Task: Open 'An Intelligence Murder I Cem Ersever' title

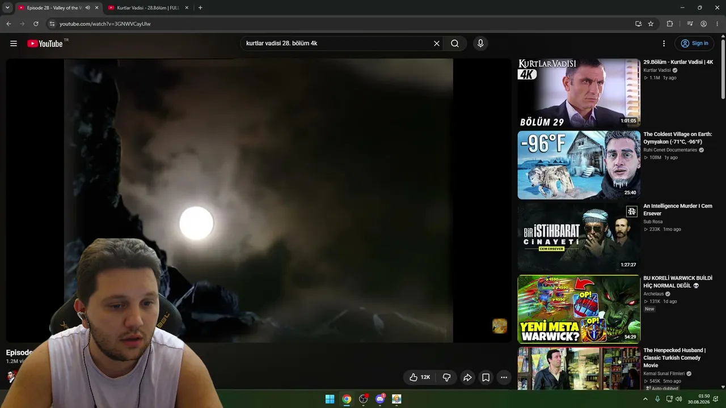Action: pos(678,210)
